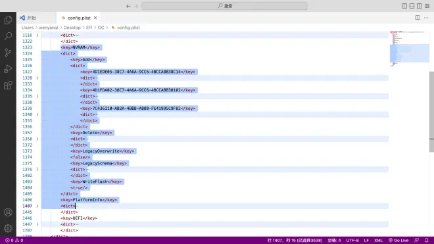Open the errors and warnings indicator
This screenshot has width=434, height=244.
pos(14,241)
